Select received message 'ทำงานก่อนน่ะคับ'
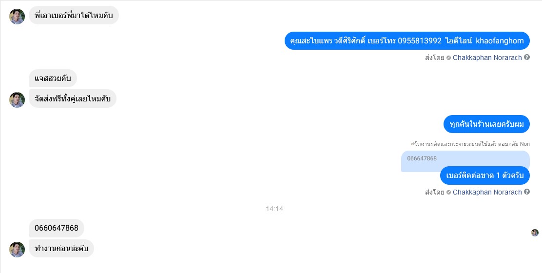This screenshot has width=542, height=273. (x=61, y=249)
